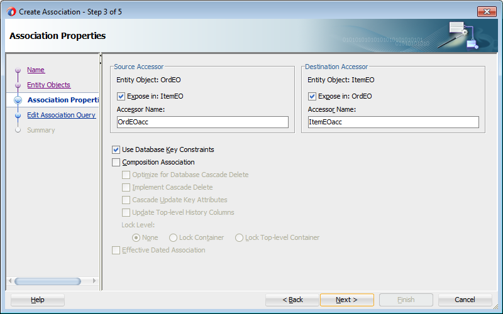Click the right scroll arrow in steps panel

pyautogui.click(x=94, y=281)
